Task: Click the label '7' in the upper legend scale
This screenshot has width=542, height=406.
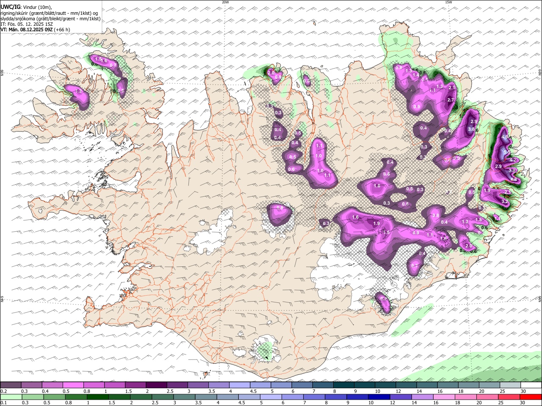Action: click(x=314, y=391)
